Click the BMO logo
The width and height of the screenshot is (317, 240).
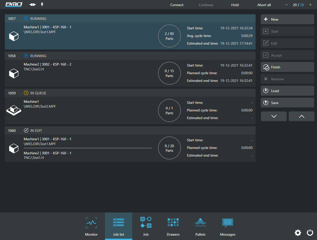tap(14, 5)
